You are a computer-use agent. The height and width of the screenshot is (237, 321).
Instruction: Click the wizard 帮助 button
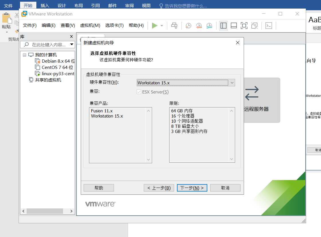coord(99,188)
